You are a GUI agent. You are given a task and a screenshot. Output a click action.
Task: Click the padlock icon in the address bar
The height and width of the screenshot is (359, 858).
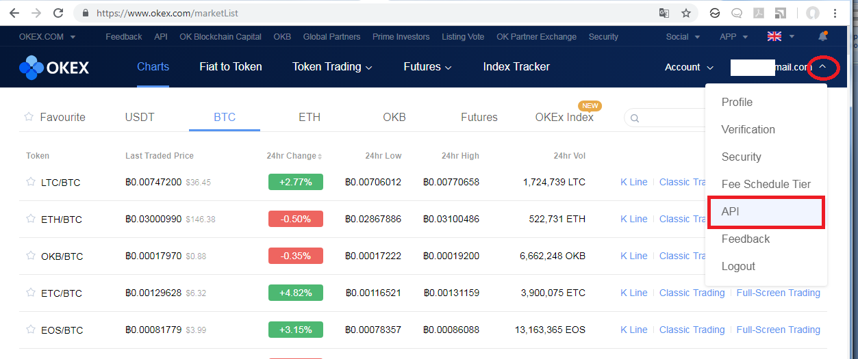coord(86,13)
